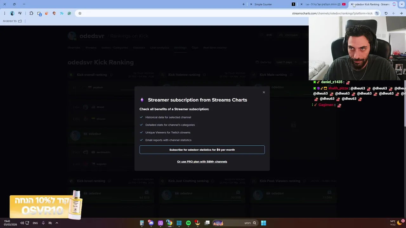Open site settings icon in address bar
Image resolution: width=406 pixels, height=228 pixels.
tap(377, 13)
